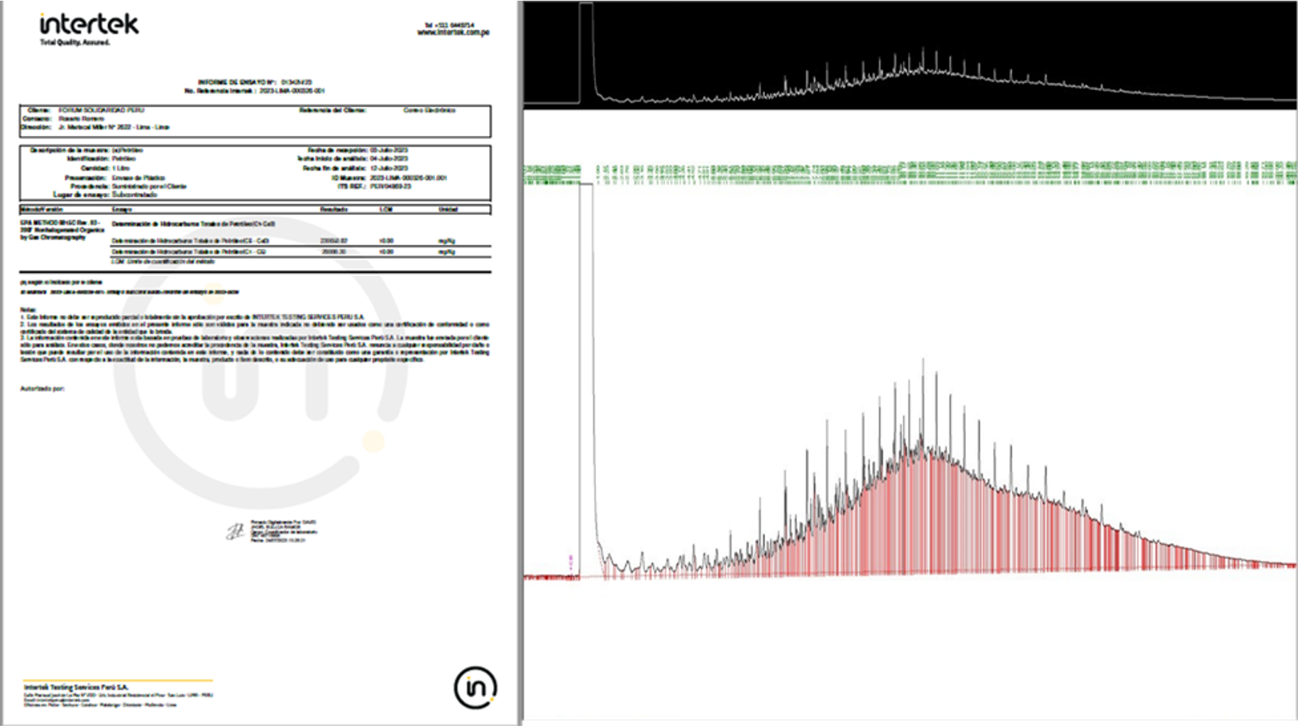Viewport: 1298px width, 726px height.
Task: Click the EPA Method description text
Action: click(62, 230)
